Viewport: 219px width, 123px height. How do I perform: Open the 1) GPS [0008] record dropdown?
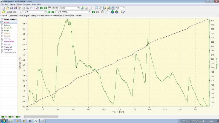pyautogui.click(x=90, y=12)
